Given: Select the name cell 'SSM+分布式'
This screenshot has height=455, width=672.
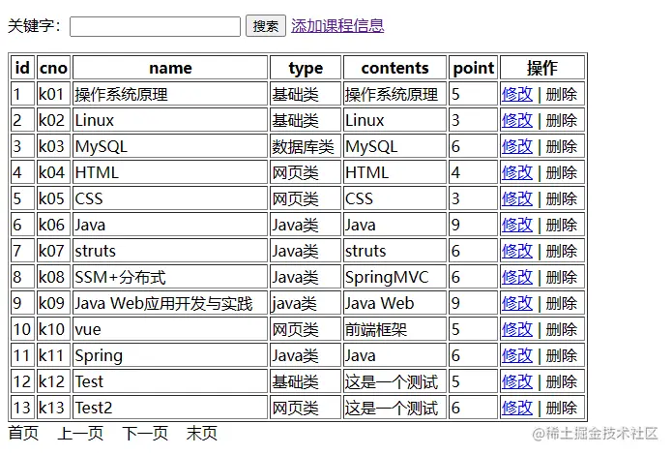Looking at the screenshot, I should [170, 277].
